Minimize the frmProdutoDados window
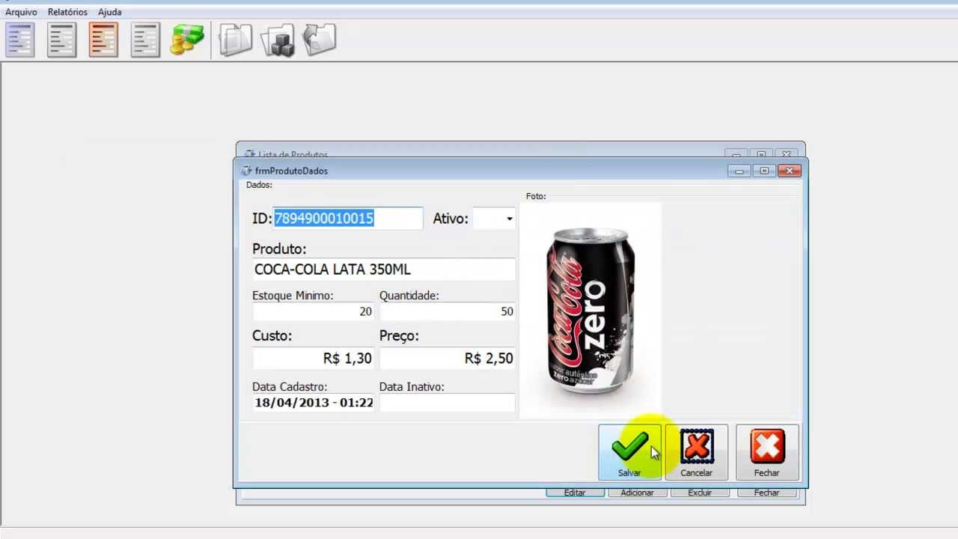Viewport: 958px width, 539px height. pyautogui.click(x=739, y=171)
